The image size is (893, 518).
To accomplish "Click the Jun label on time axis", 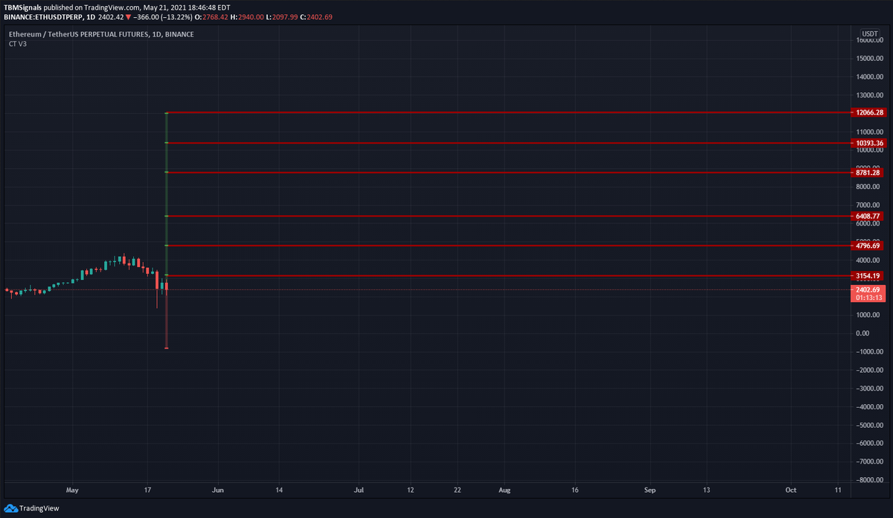I will point(219,490).
